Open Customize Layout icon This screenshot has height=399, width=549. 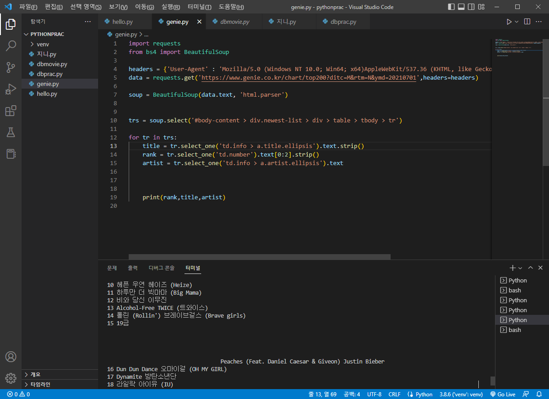(x=481, y=7)
